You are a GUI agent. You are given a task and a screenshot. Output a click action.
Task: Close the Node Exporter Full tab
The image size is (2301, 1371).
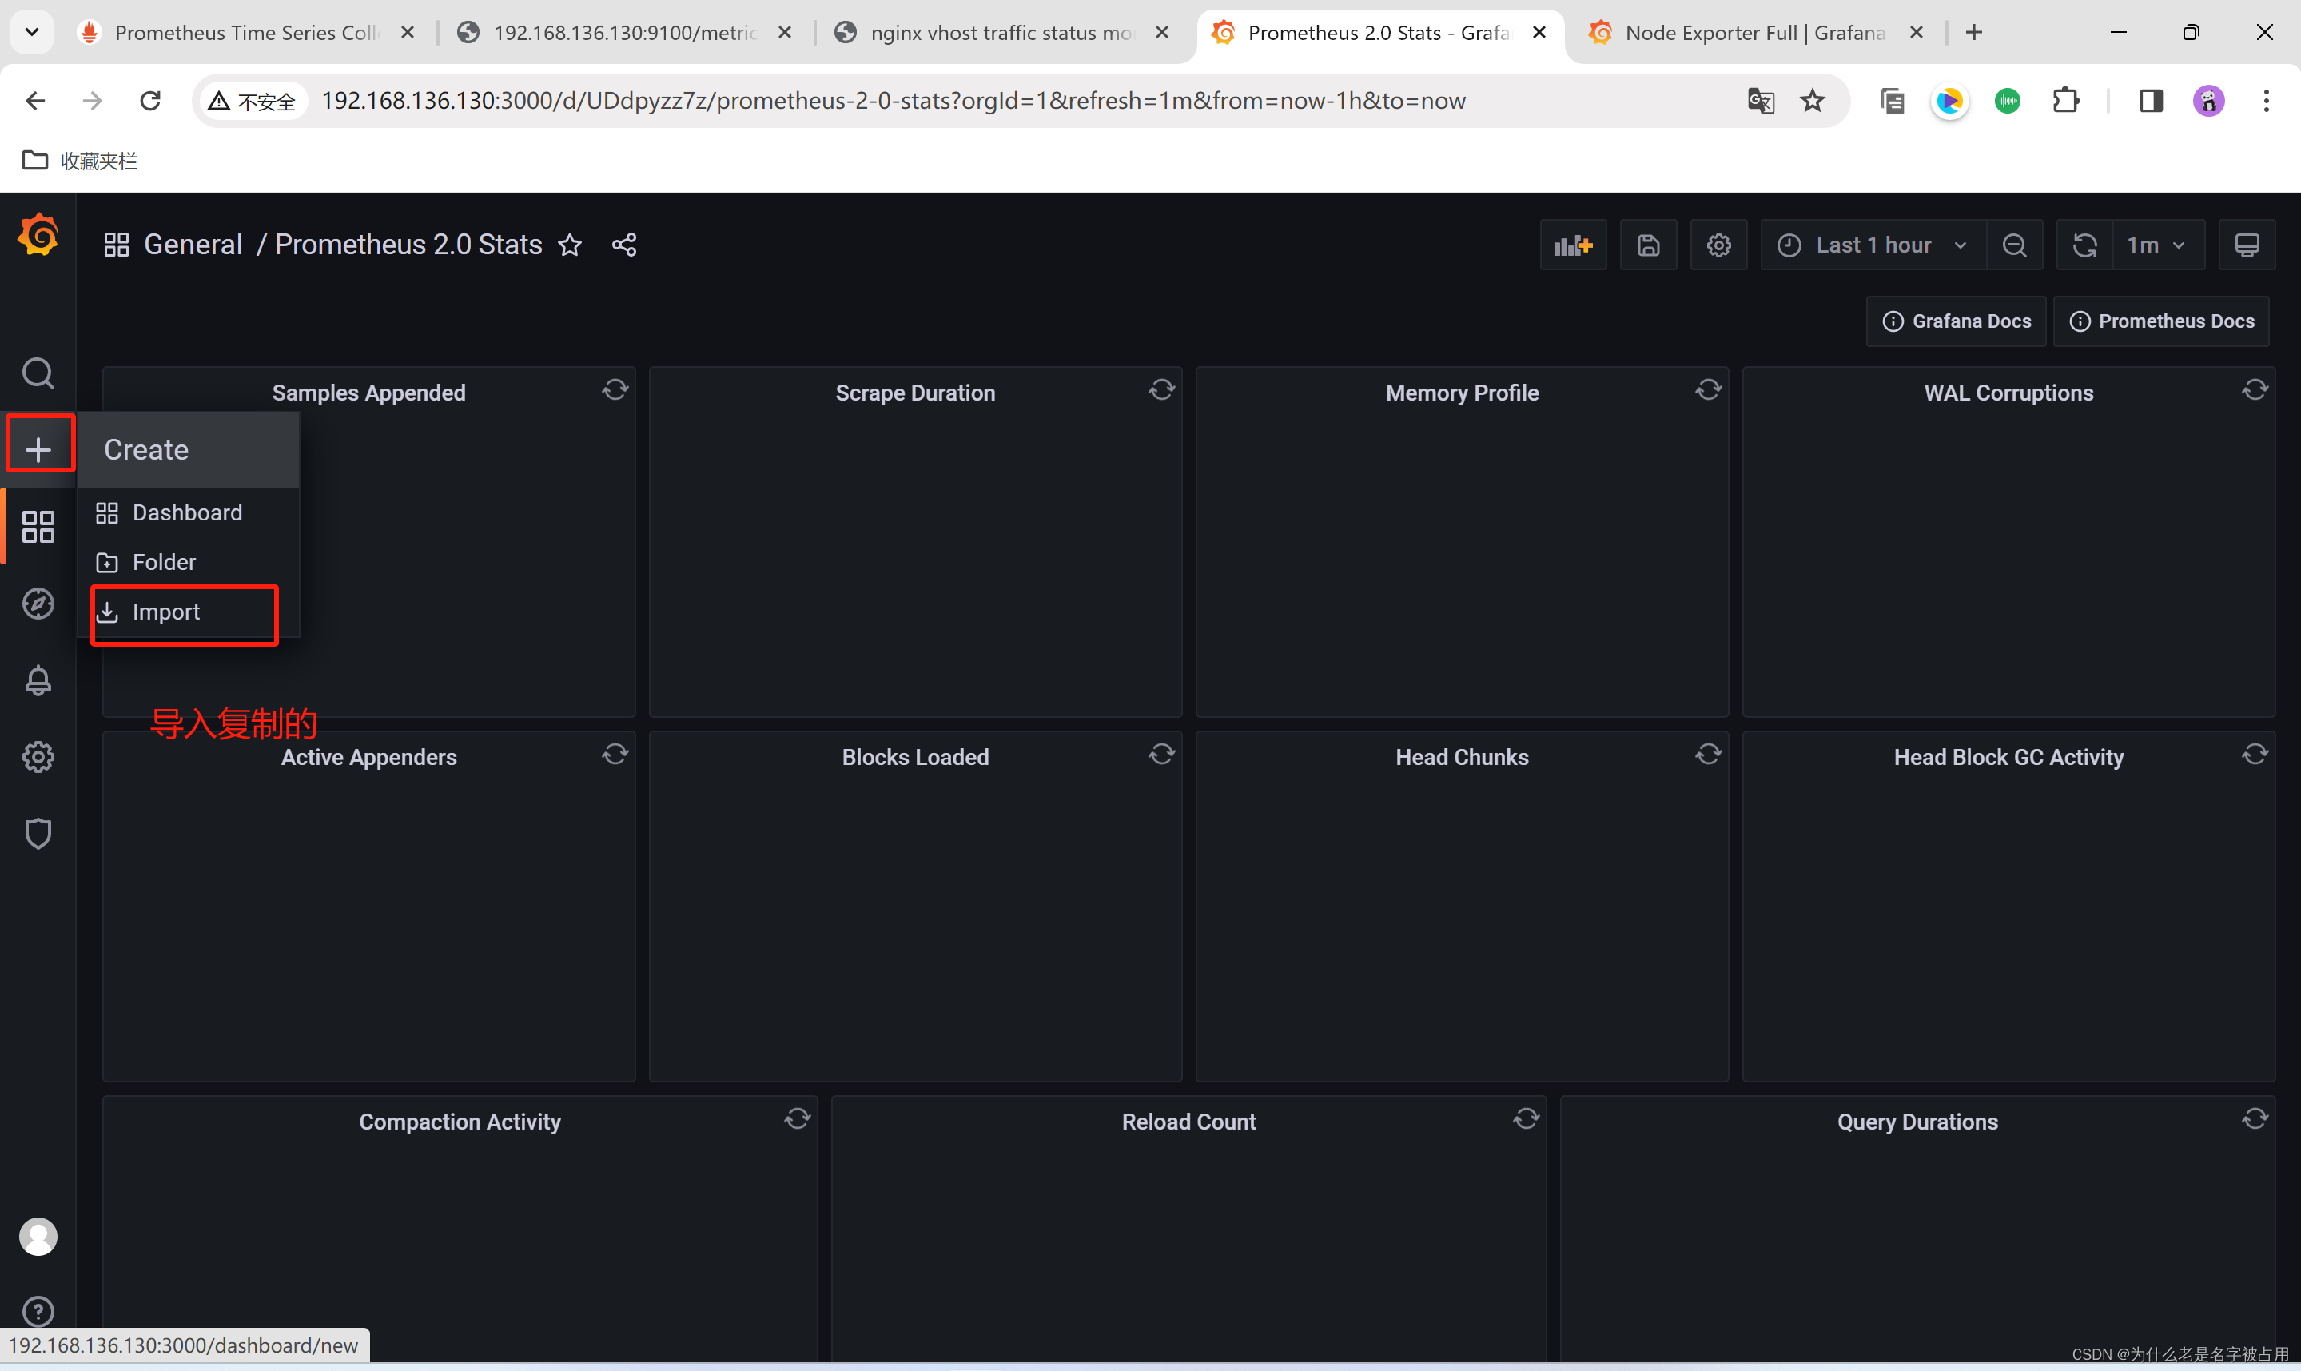[x=1916, y=32]
